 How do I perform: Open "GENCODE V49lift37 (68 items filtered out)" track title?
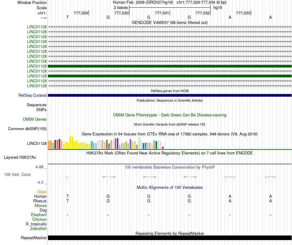(x=170, y=22)
